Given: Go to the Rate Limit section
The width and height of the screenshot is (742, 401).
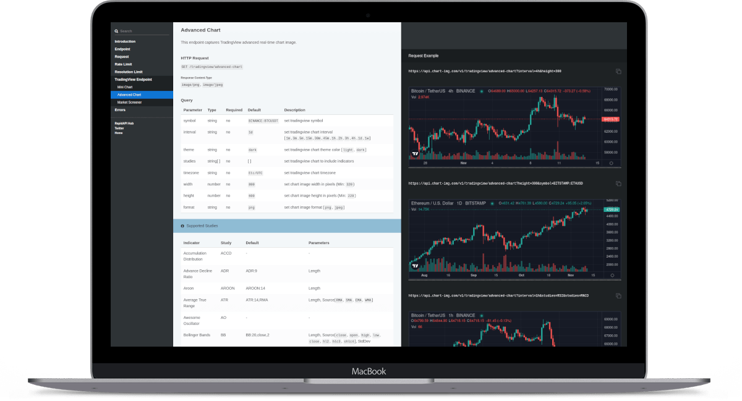Looking at the screenshot, I should tap(123, 64).
